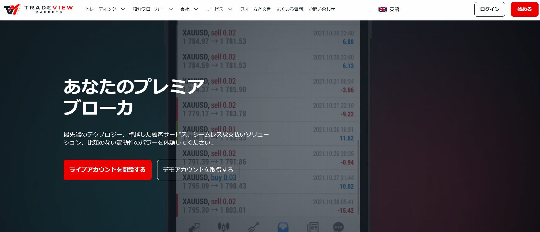Click the ログイン button
540x232 pixels.
(490, 9)
